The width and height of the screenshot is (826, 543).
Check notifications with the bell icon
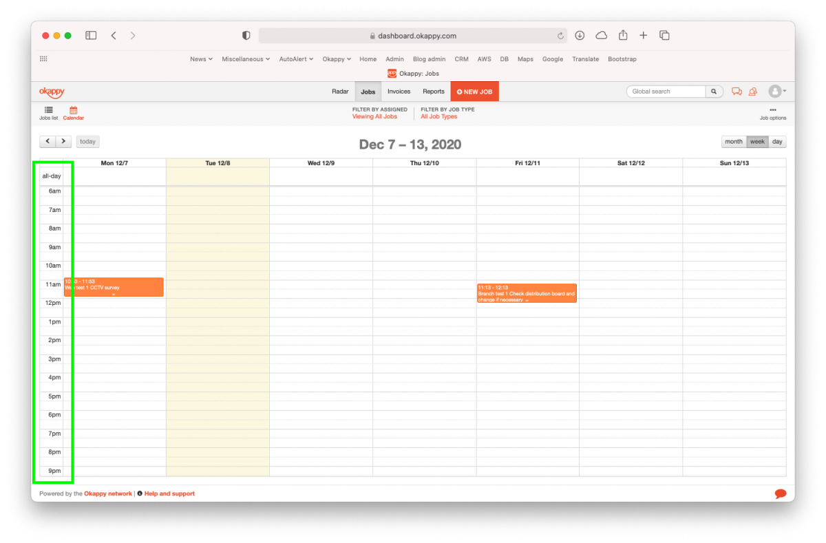pos(753,91)
